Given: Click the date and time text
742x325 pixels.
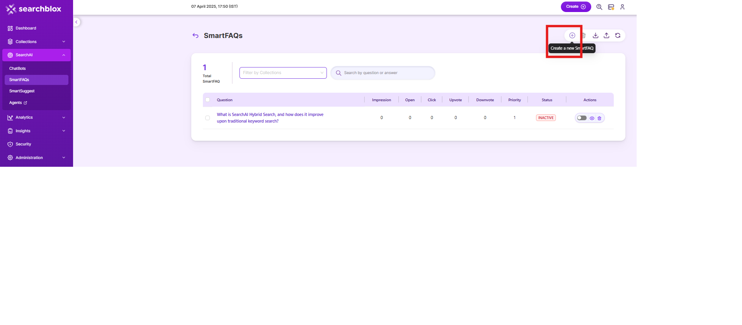Looking at the screenshot, I should coord(215,7).
